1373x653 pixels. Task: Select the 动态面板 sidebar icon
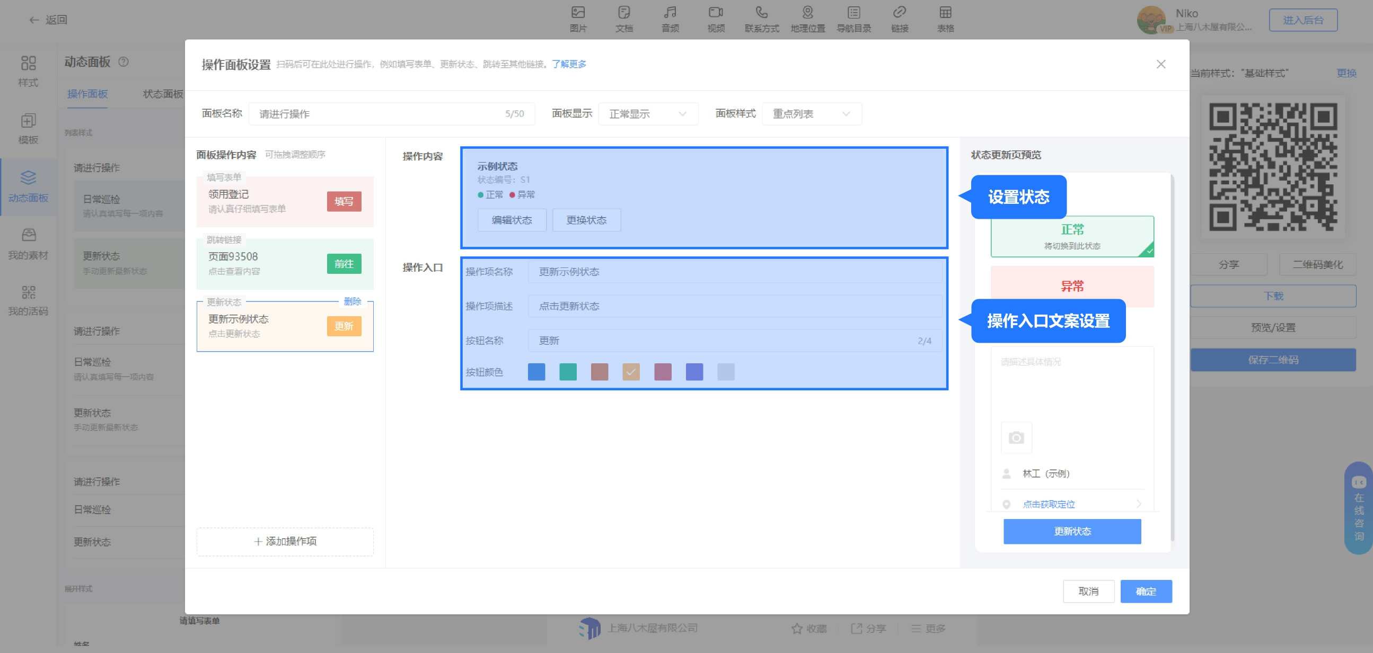pos(28,186)
